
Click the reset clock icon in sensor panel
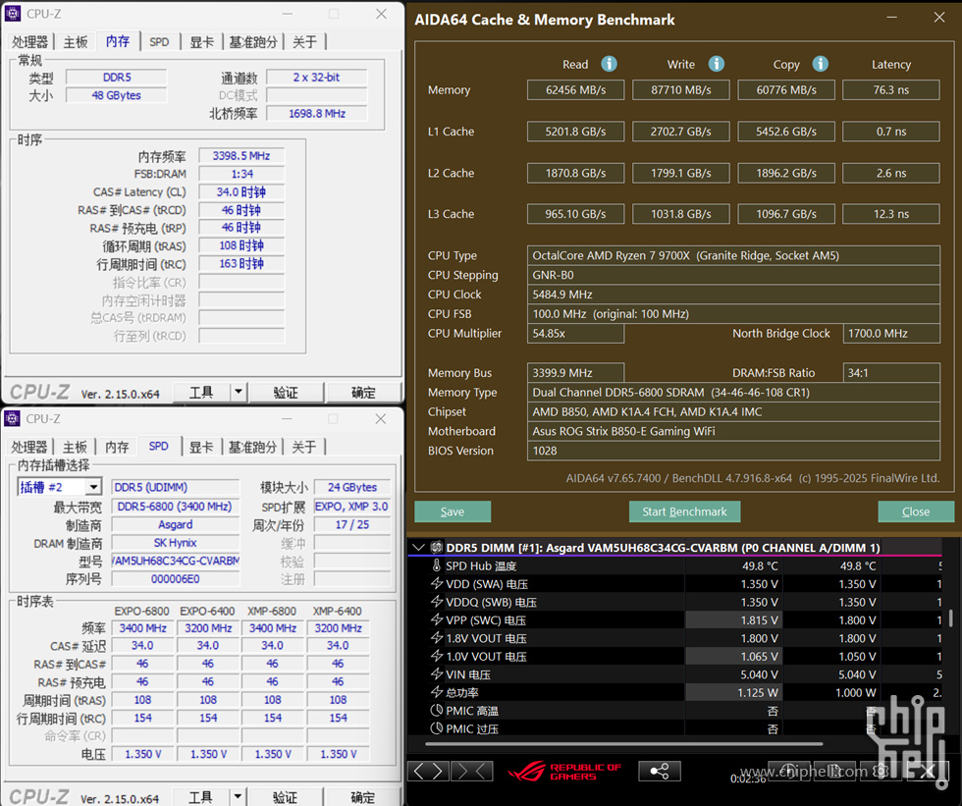pos(789,771)
